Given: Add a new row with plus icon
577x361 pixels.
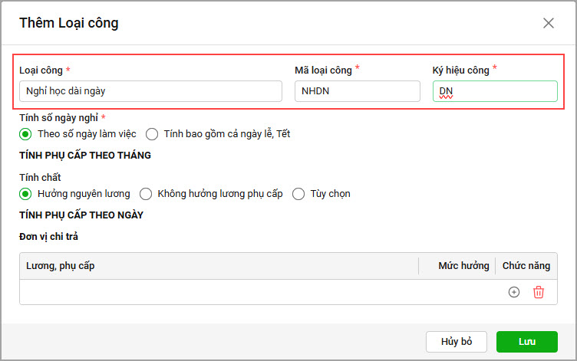Looking at the screenshot, I should 514,292.
